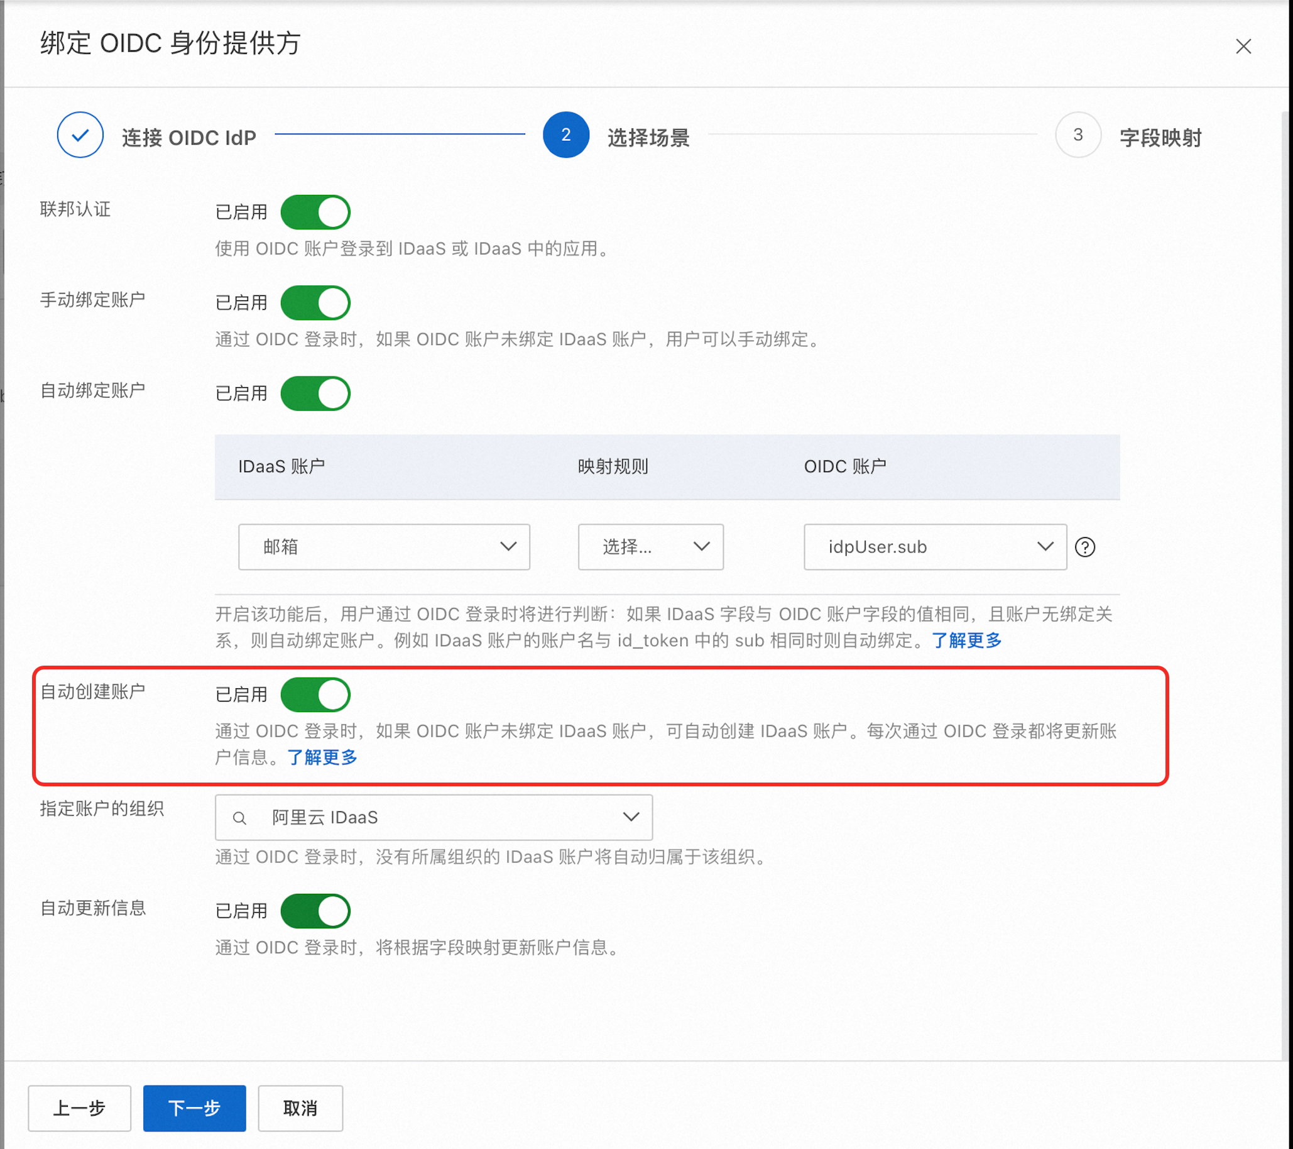The height and width of the screenshot is (1149, 1293).
Task: Click the 字段映射 step label
Action: point(1160,137)
